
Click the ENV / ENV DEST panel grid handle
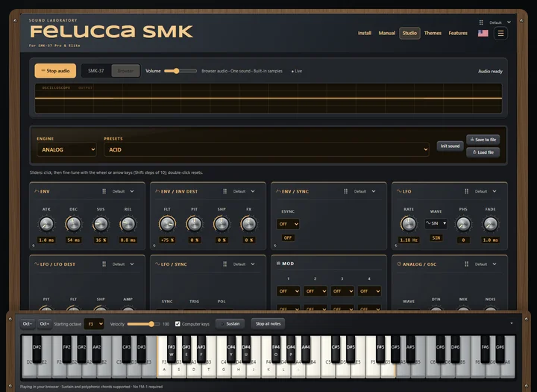225,191
